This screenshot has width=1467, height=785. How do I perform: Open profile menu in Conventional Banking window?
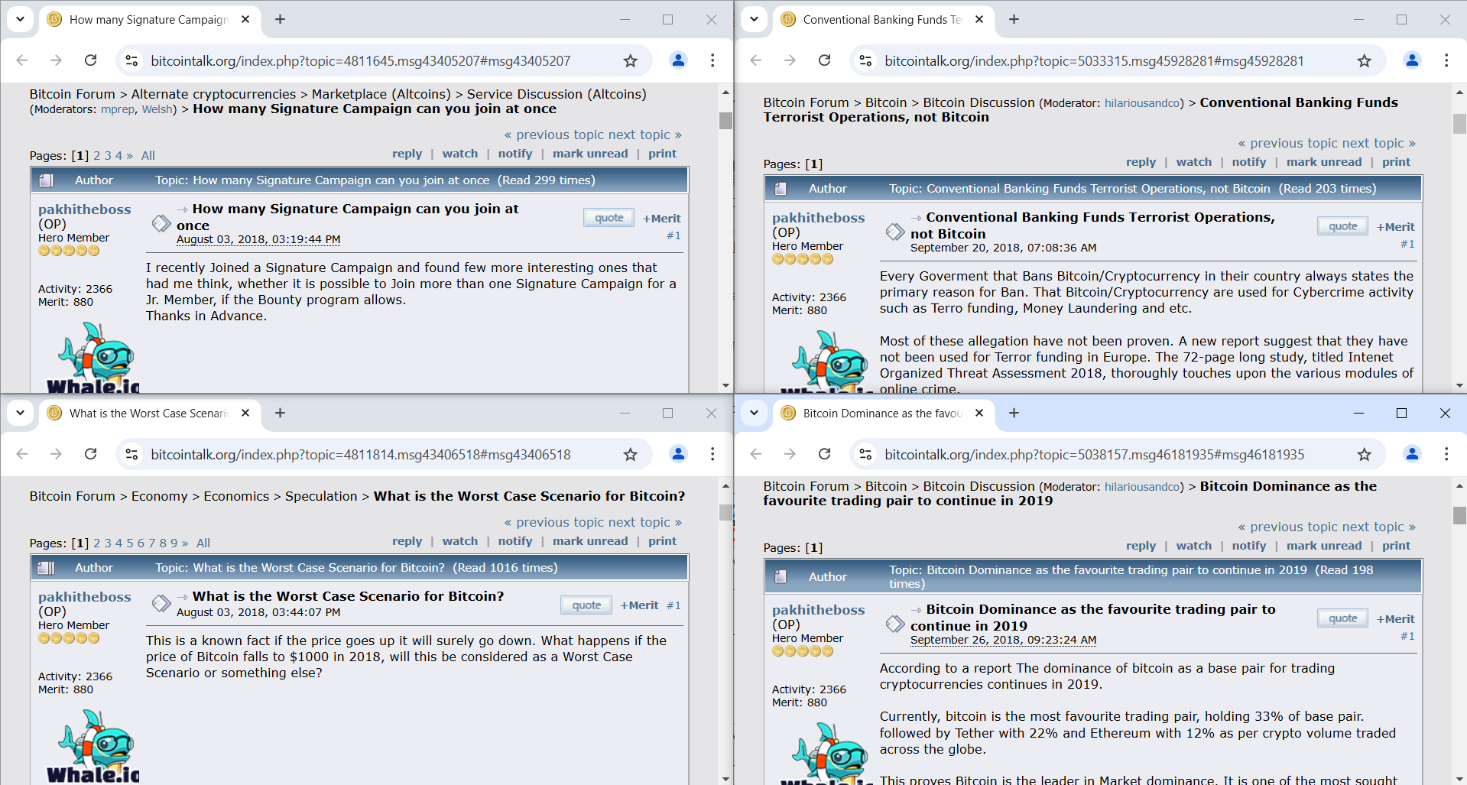pyautogui.click(x=1412, y=60)
